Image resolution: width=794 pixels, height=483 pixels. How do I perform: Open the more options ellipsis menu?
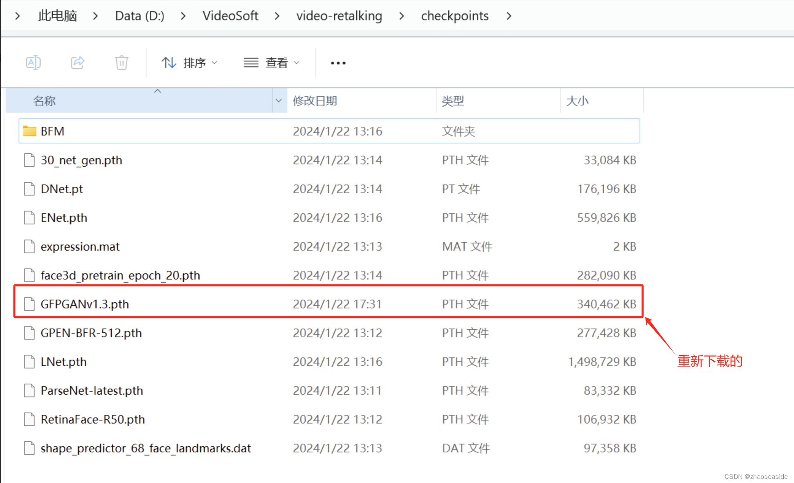[338, 63]
